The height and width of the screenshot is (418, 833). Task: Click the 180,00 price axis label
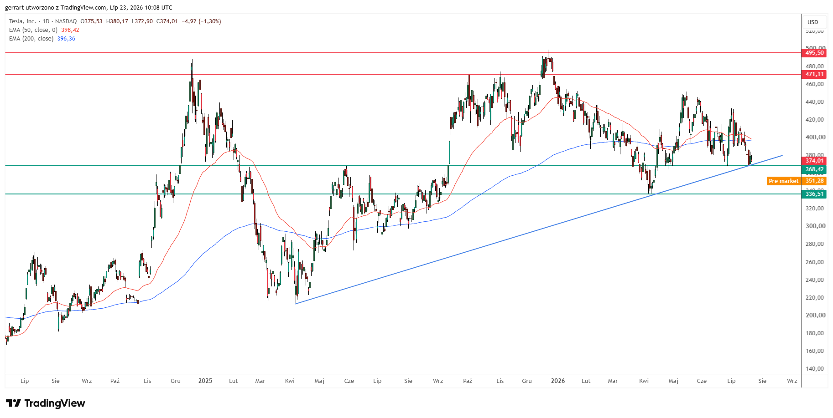[x=815, y=333]
